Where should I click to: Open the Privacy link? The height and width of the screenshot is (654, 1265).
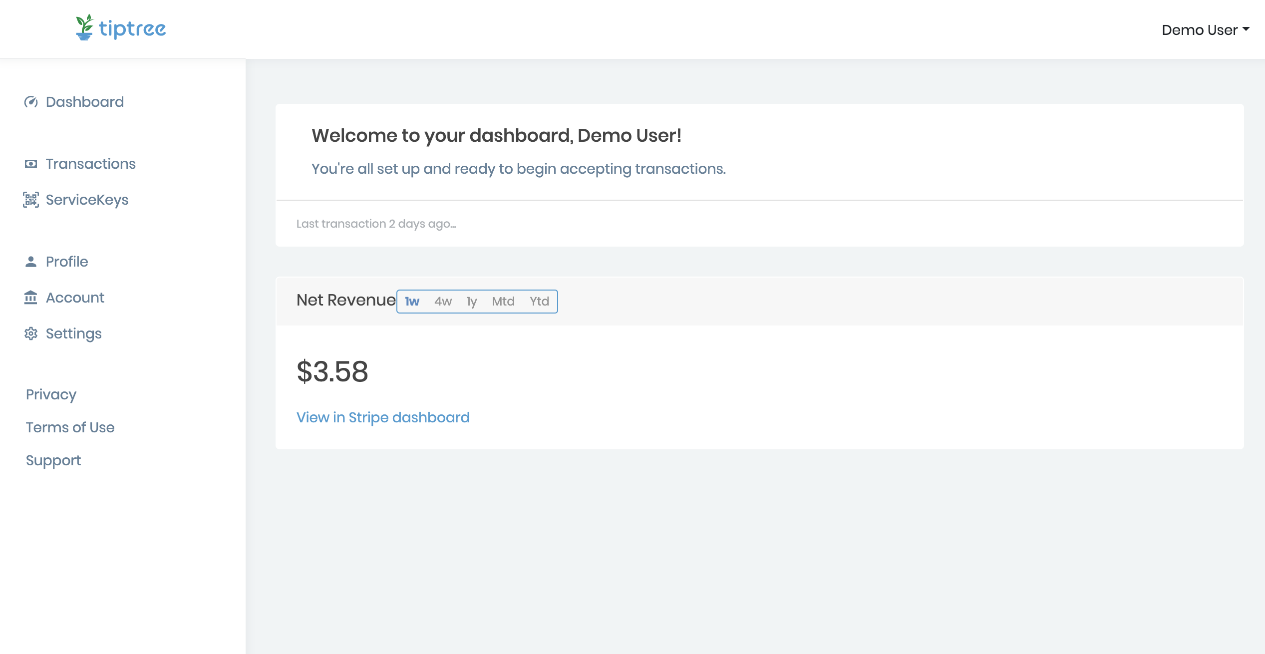point(51,394)
